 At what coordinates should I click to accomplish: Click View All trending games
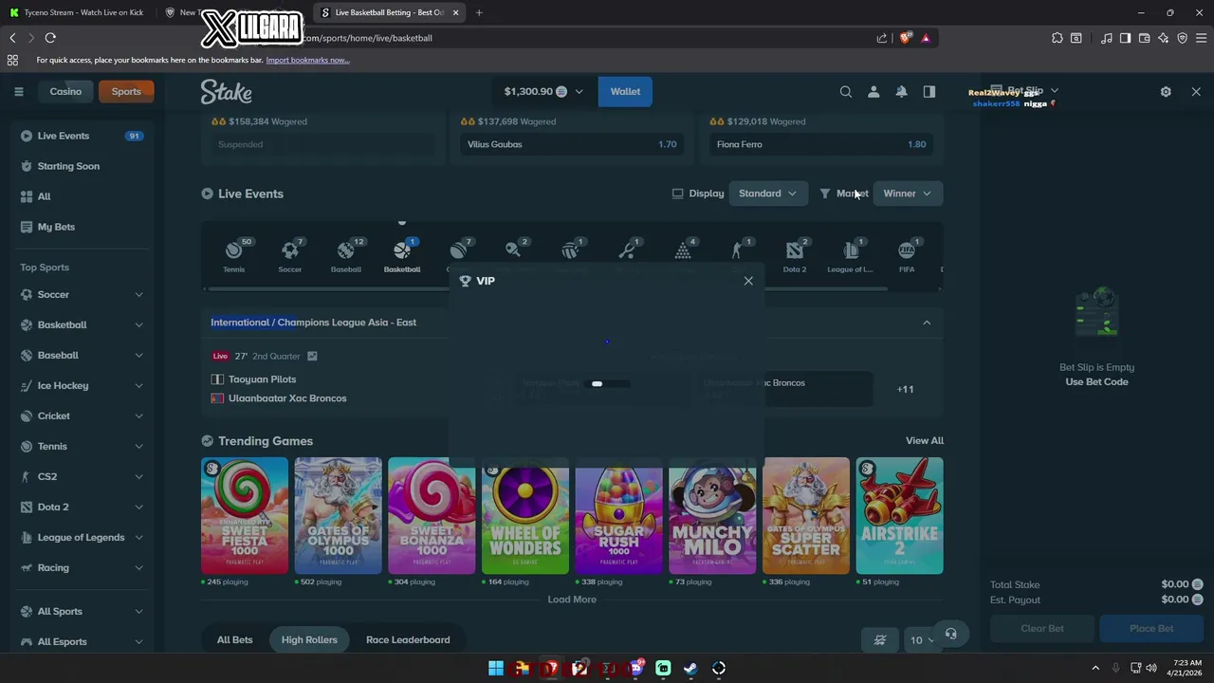pos(925,441)
